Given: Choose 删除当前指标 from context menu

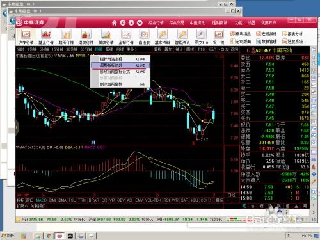Looking at the screenshot, I should click(x=120, y=84).
